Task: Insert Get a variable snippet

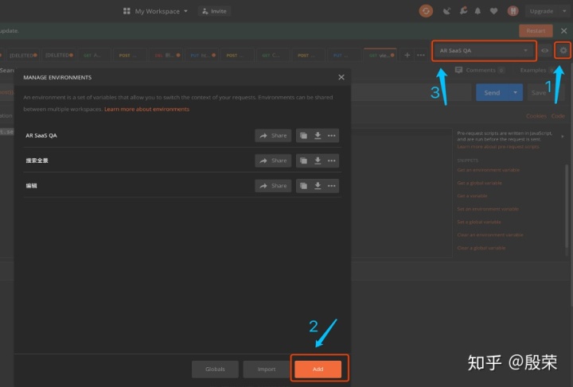Action: (472, 195)
